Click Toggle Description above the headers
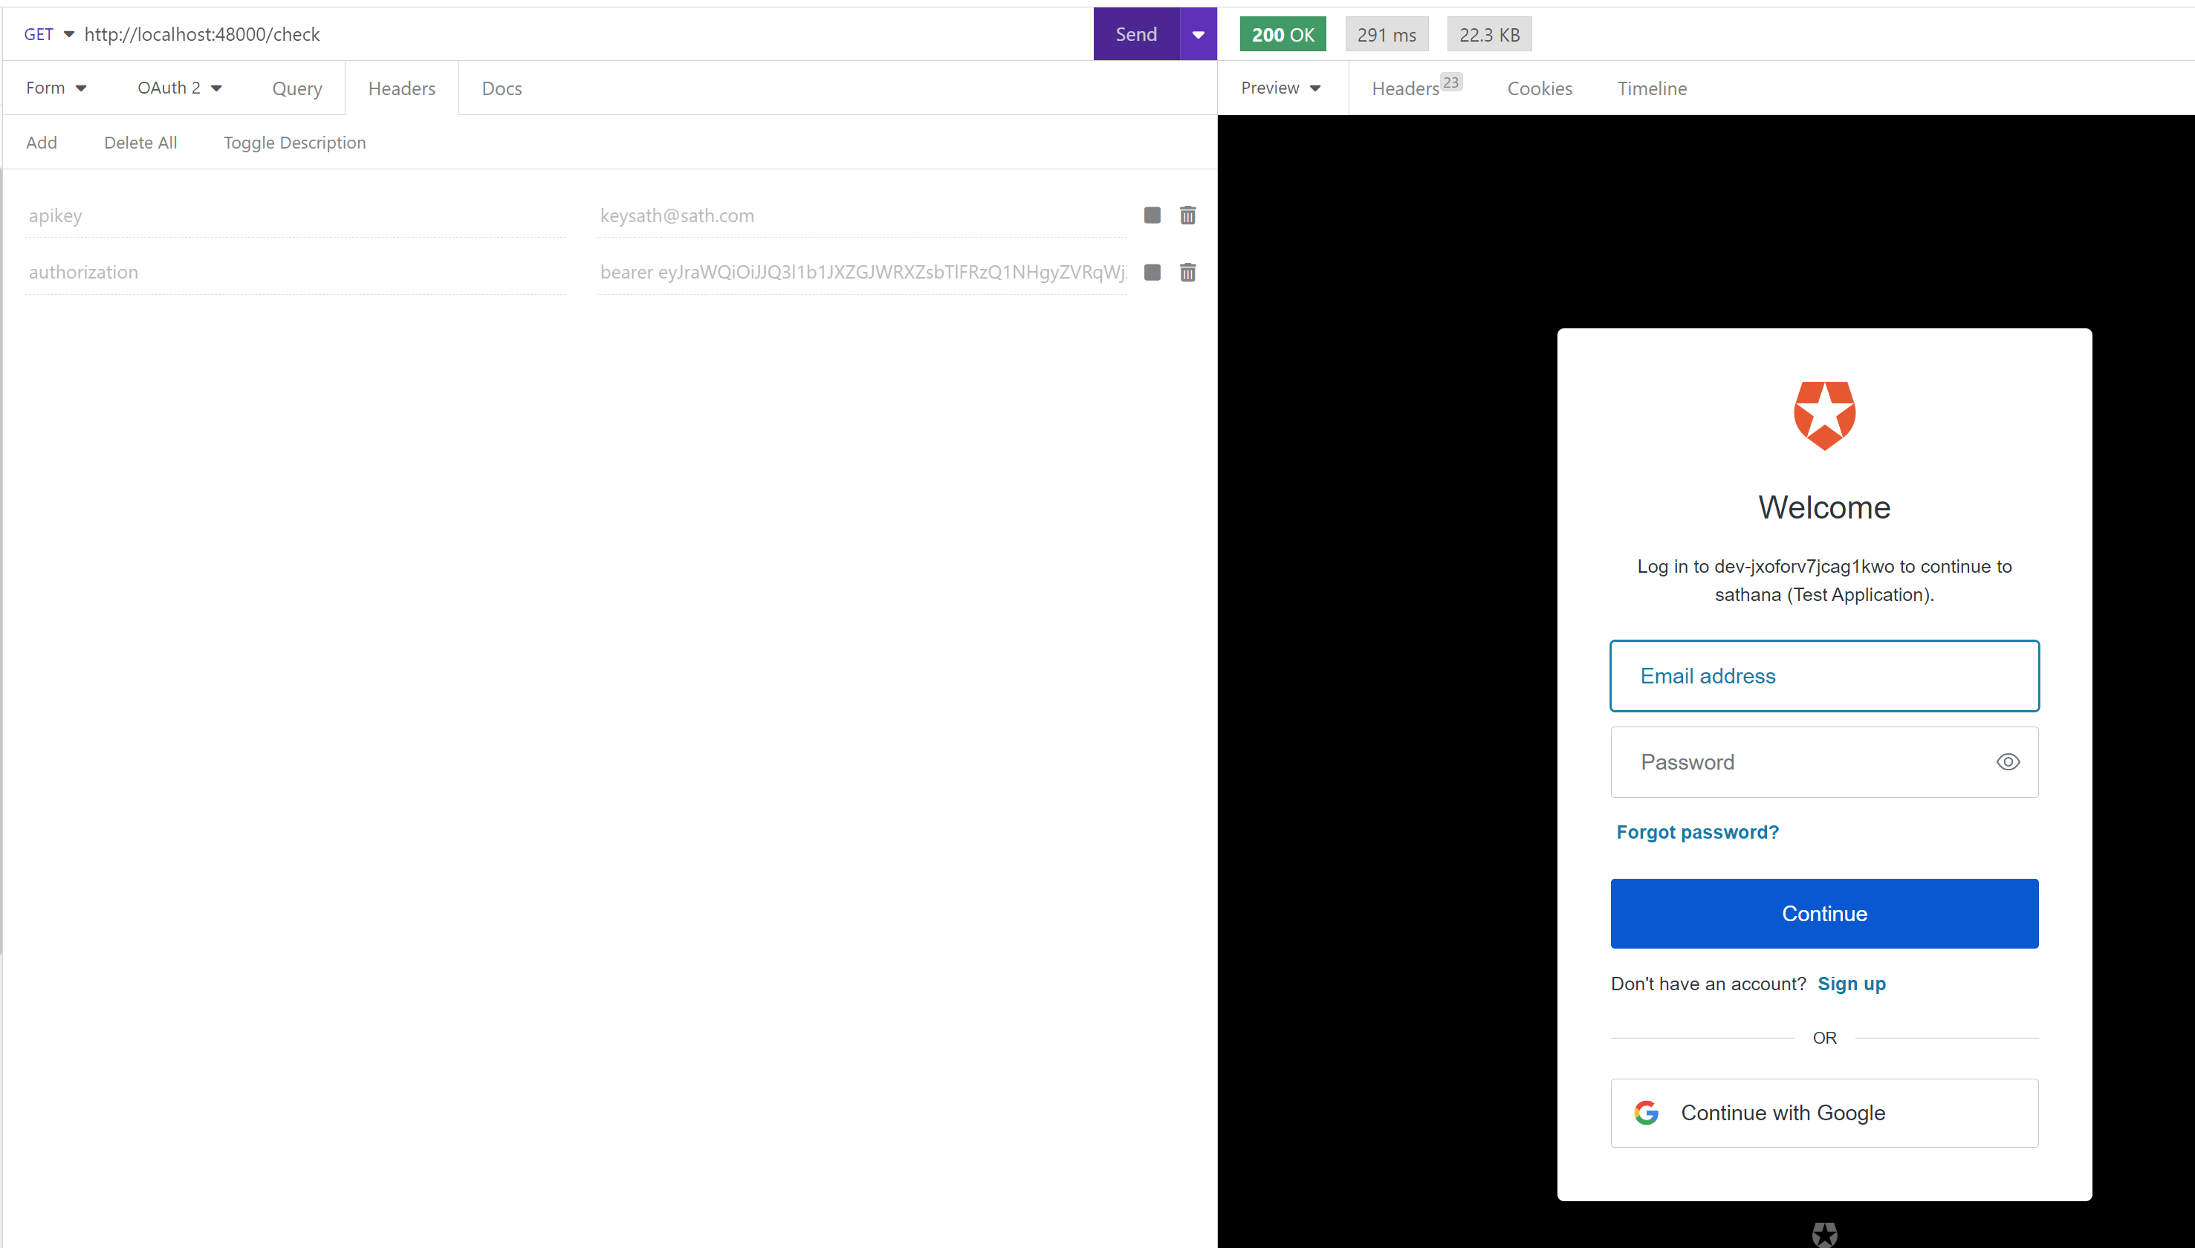2195x1248 pixels. coord(294,143)
